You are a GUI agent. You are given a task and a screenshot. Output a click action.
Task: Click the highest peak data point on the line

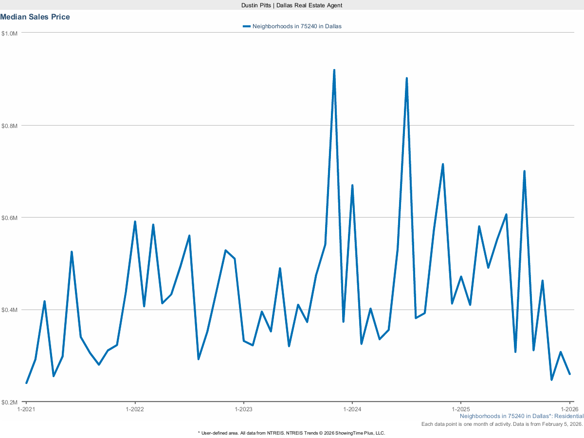click(x=334, y=70)
